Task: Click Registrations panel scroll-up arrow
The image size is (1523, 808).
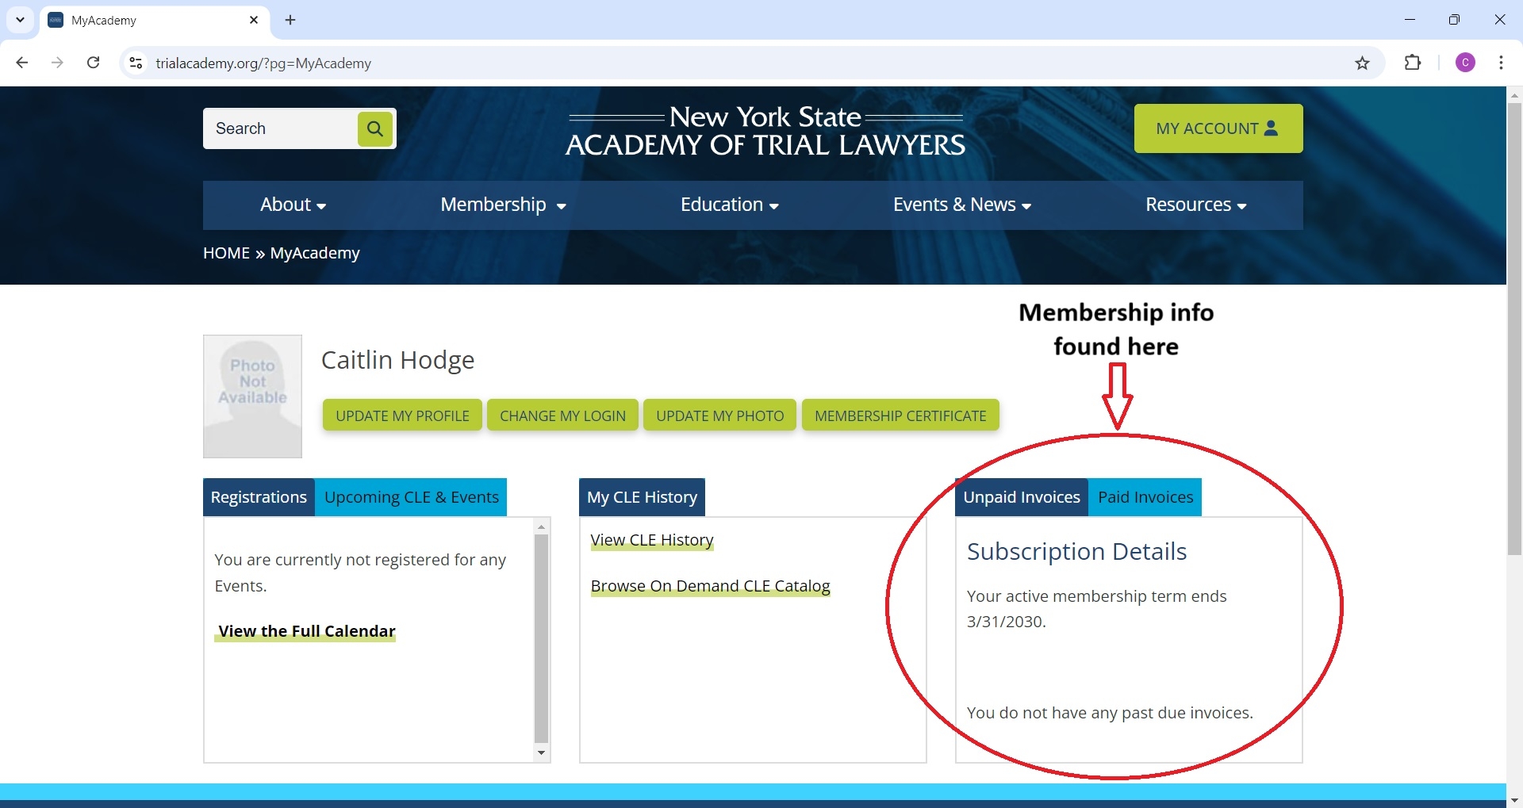Action: 542,527
